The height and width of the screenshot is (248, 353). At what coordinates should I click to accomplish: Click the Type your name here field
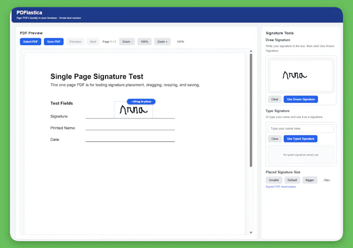301,129
